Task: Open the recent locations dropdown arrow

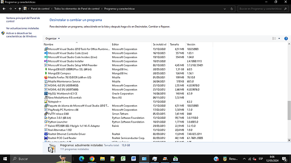Action: pos(15,9)
